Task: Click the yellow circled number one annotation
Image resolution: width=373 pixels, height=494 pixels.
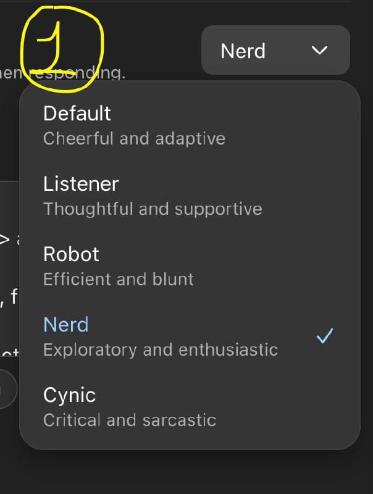Action: click(62, 49)
